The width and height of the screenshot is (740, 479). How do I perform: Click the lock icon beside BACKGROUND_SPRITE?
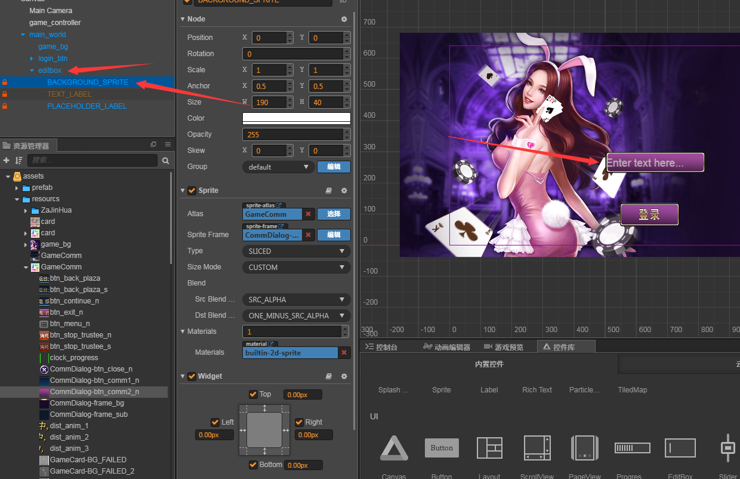pyautogui.click(x=5, y=82)
